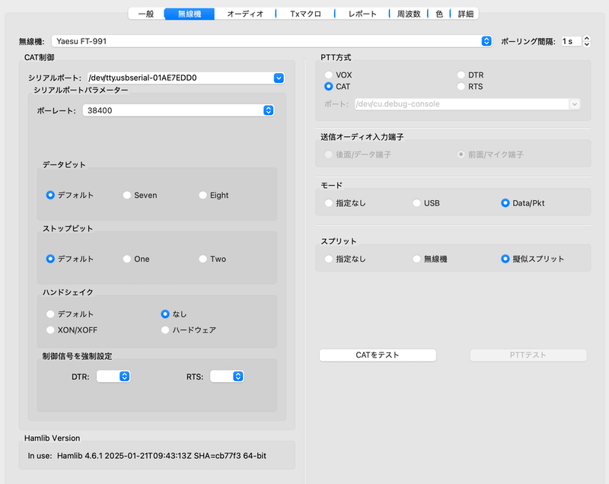Expand the シリアルポート serial port dropdown
Viewport: 609px width, 484px height.
(x=279, y=78)
